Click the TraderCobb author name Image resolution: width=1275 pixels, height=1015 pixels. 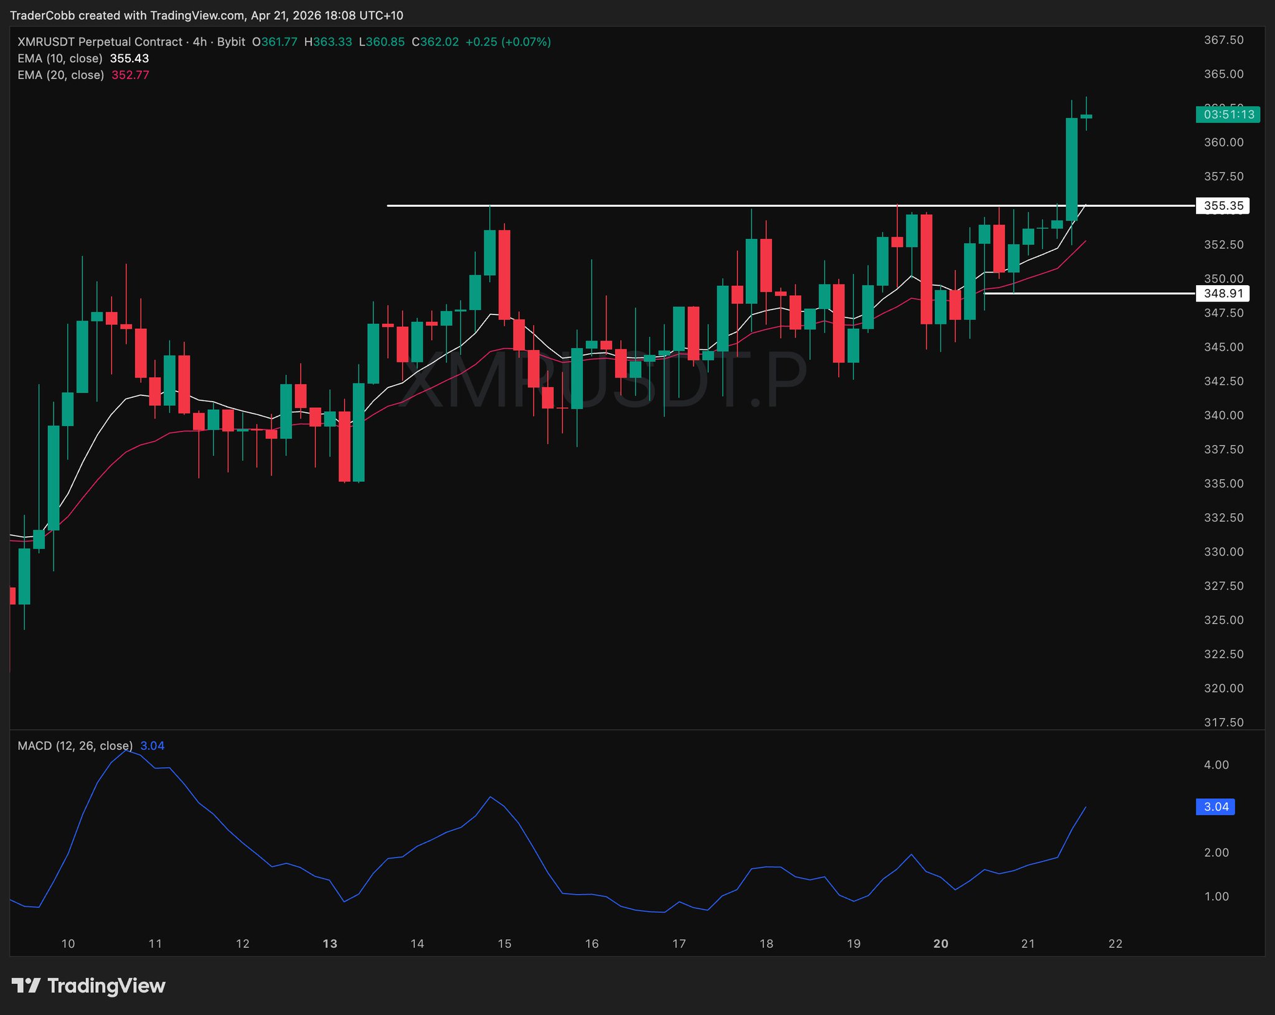point(42,15)
